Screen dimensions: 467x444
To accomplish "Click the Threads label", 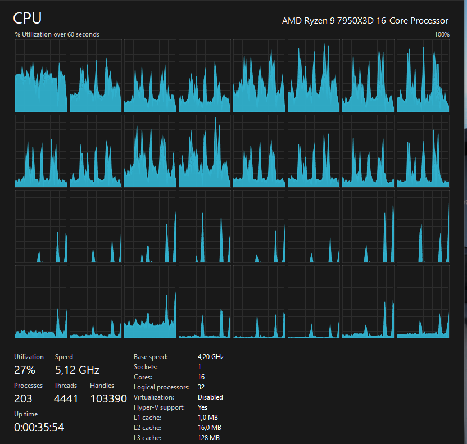I will pyautogui.click(x=66, y=386).
